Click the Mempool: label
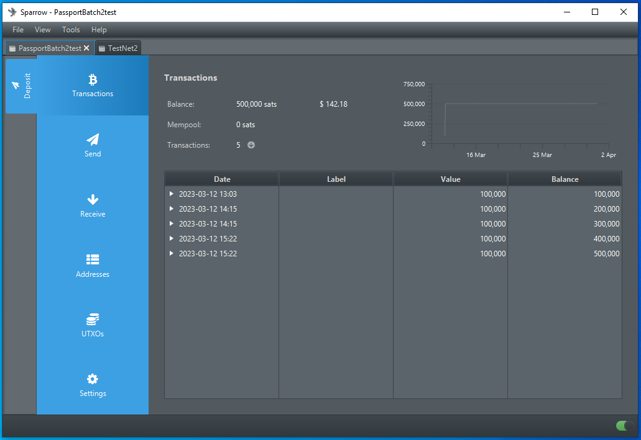641x440 pixels. (184, 125)
